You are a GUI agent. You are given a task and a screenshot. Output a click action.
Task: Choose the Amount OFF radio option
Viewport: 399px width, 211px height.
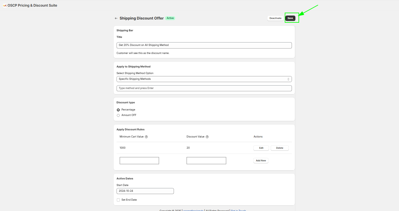[x=118, y=115]
